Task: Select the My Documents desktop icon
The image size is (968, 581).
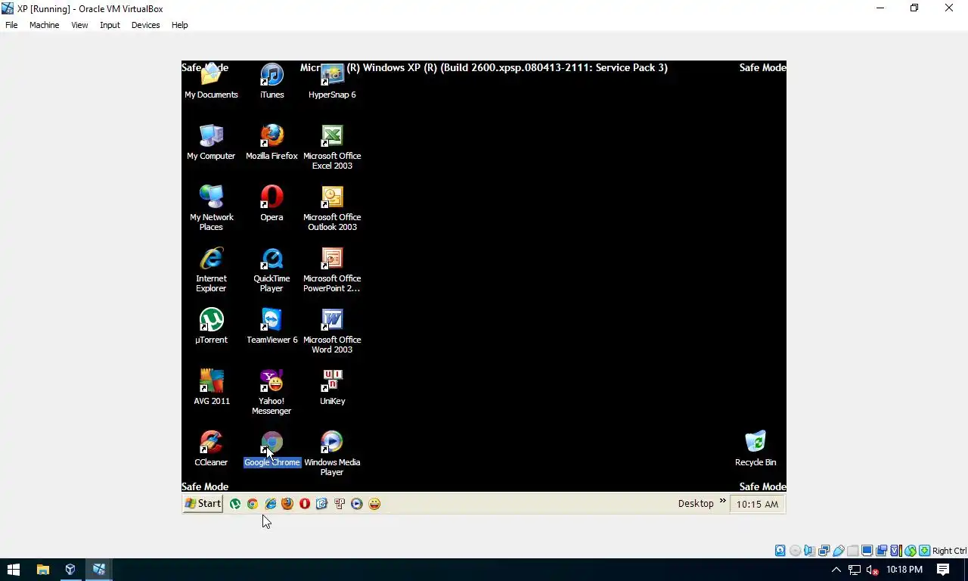Action: click(x=211, y=81)
